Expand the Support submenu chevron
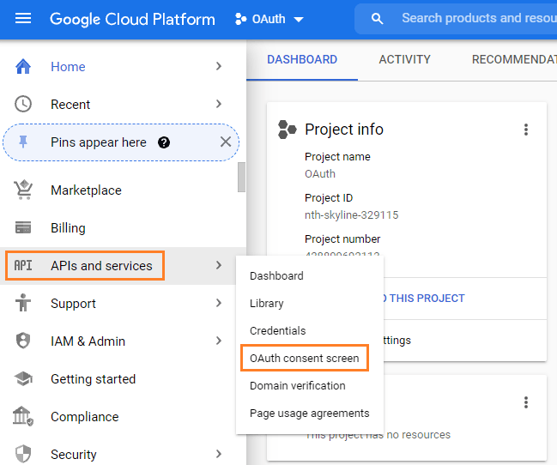 point(219,303)
